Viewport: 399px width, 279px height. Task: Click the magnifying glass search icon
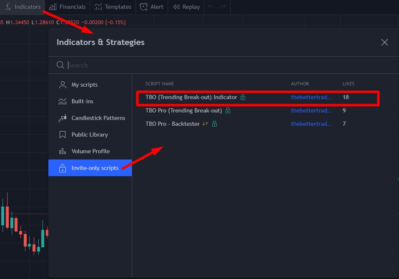tap(60, 65)
